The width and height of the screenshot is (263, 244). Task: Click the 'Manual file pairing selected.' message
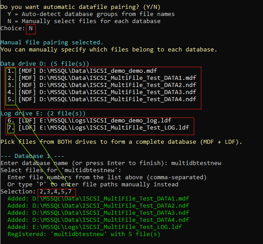coord(52,43)
